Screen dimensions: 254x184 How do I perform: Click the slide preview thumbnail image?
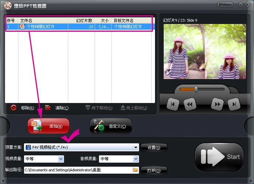(x=205, y=52)
